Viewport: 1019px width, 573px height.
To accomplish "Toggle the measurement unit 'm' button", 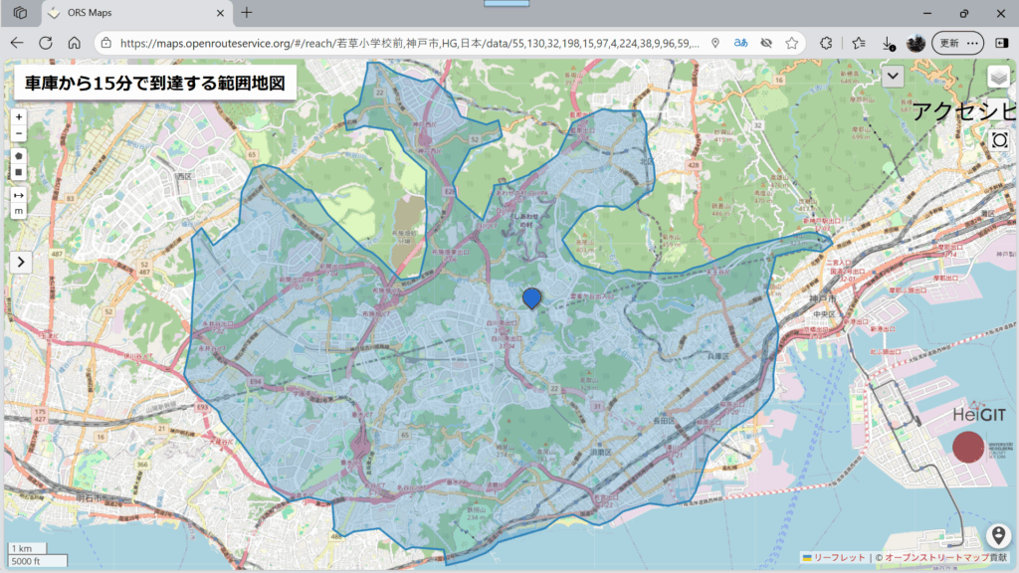I will point(19,211).
